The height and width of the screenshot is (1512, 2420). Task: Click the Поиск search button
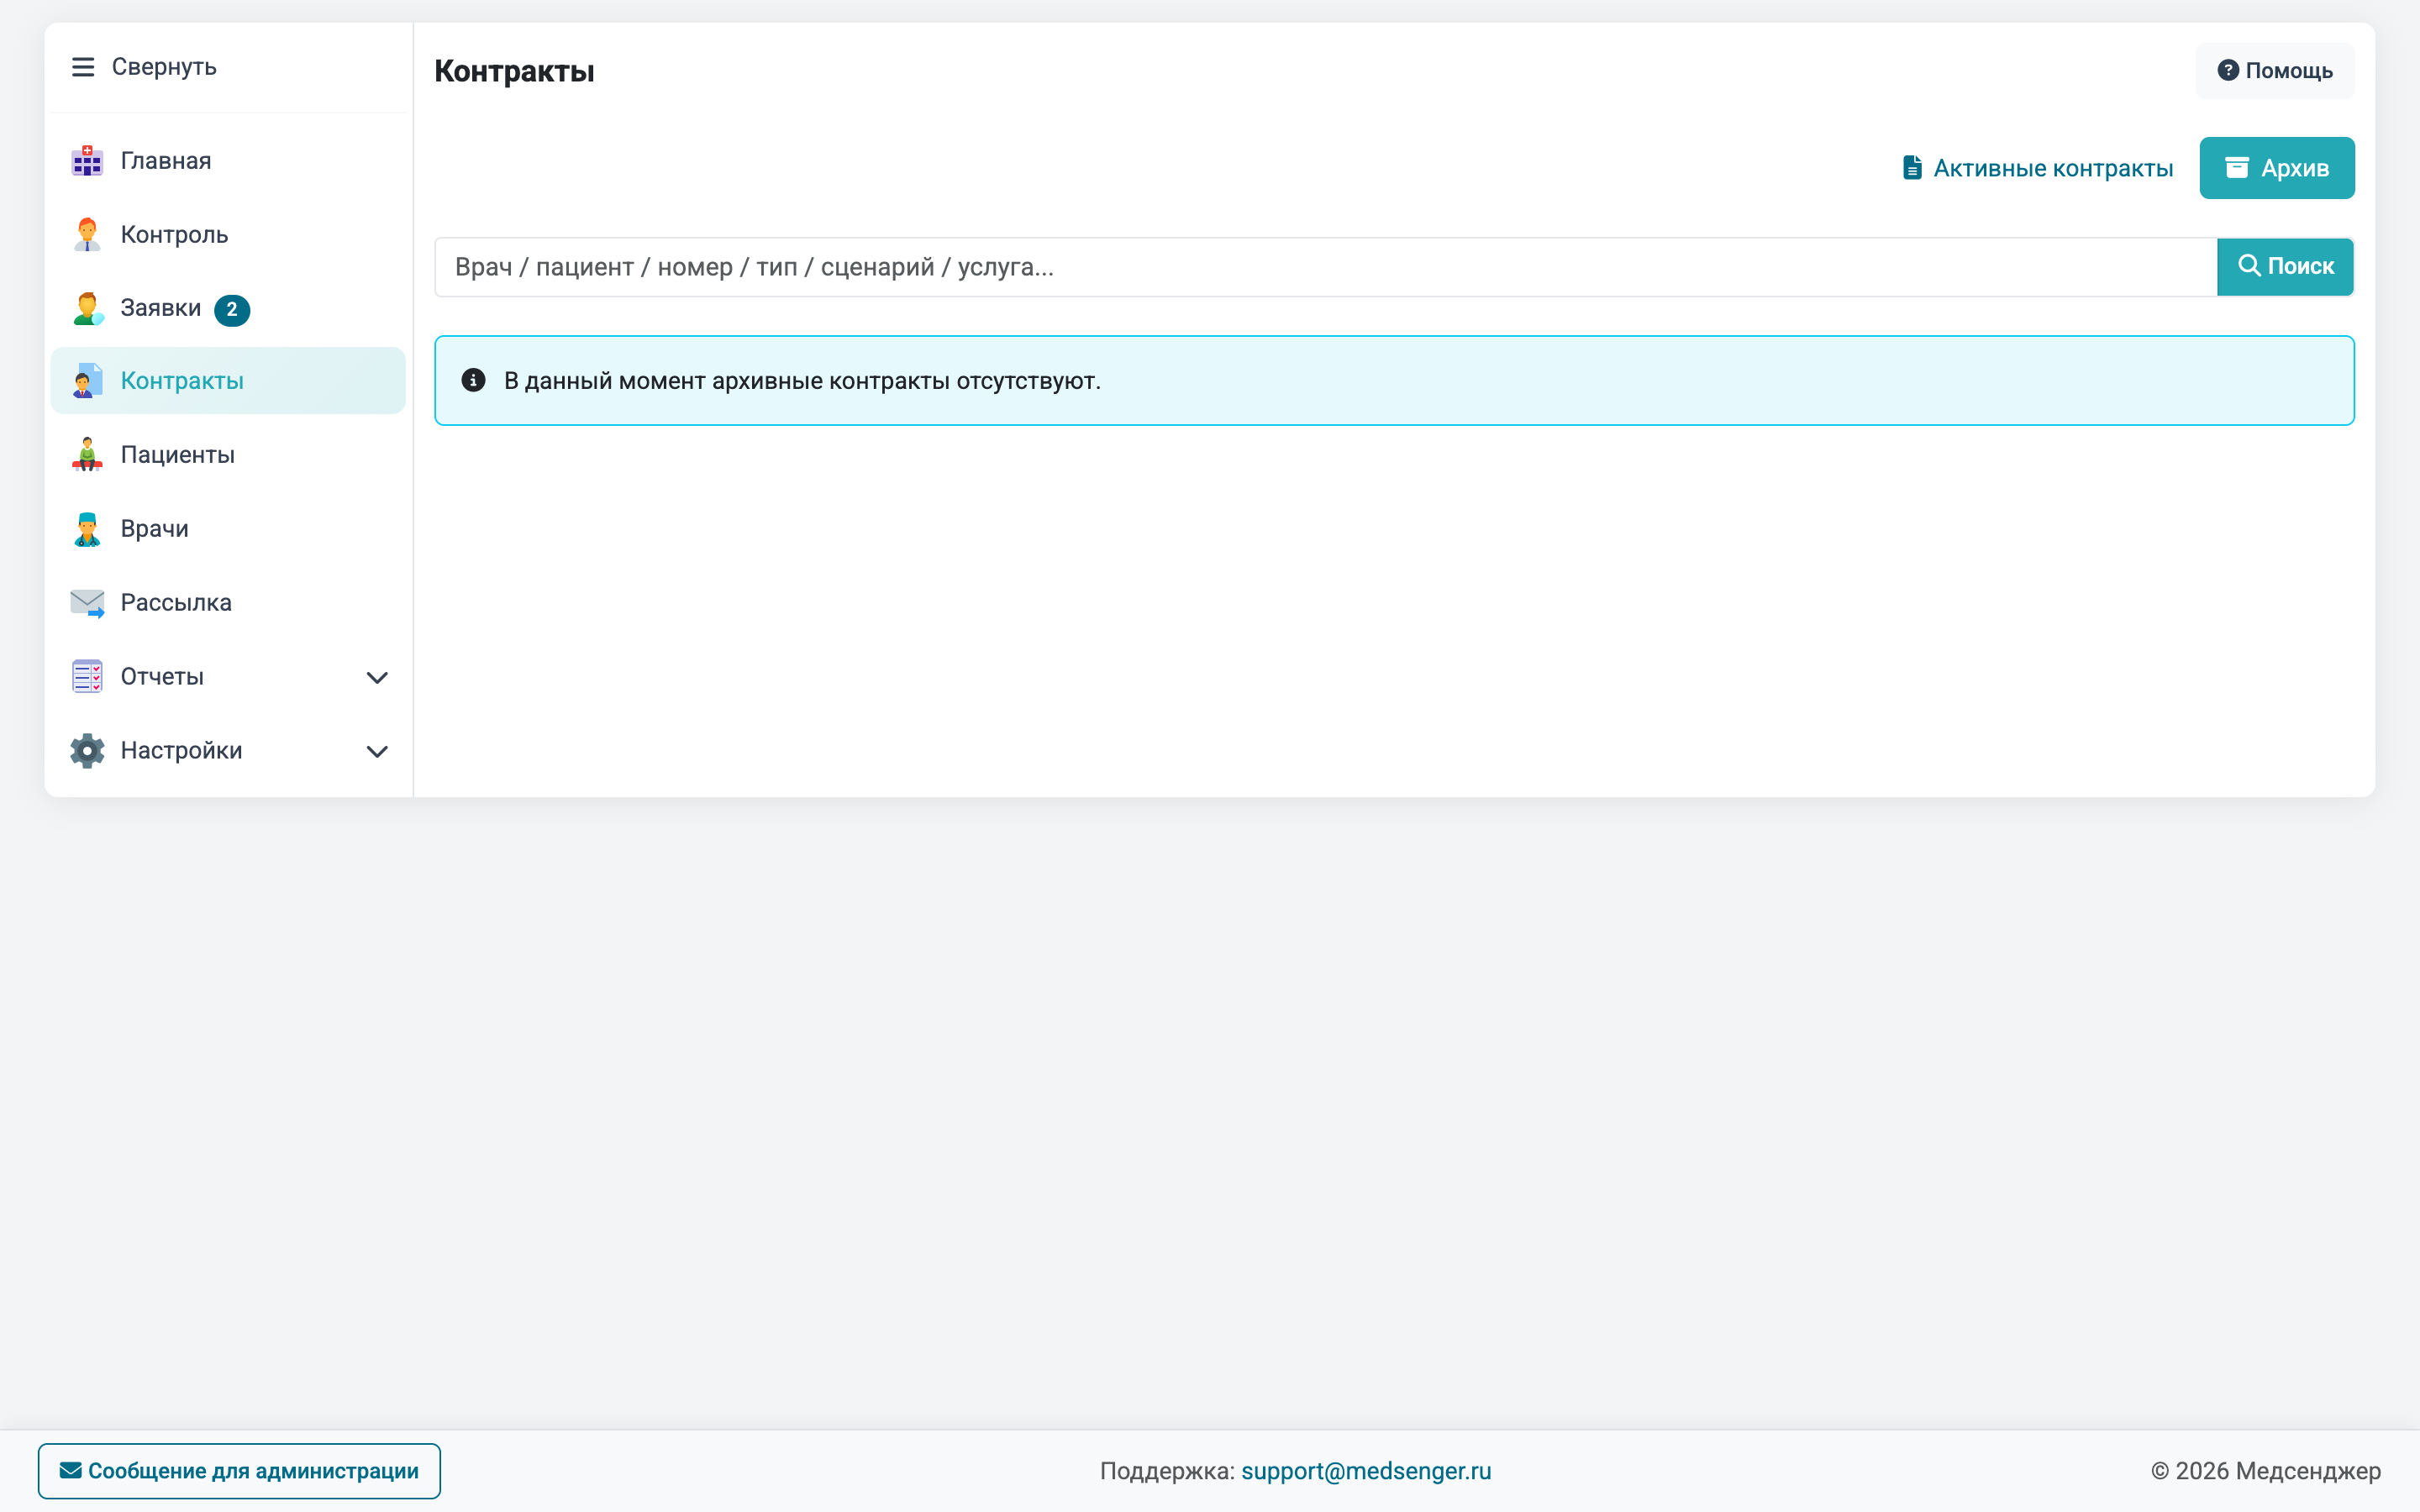(x=2285, y=267)
